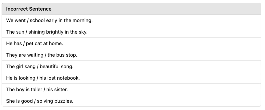Select the row "He has / pet cat"
This screenshot has width=265, height=110.
(x=131, y=43)
